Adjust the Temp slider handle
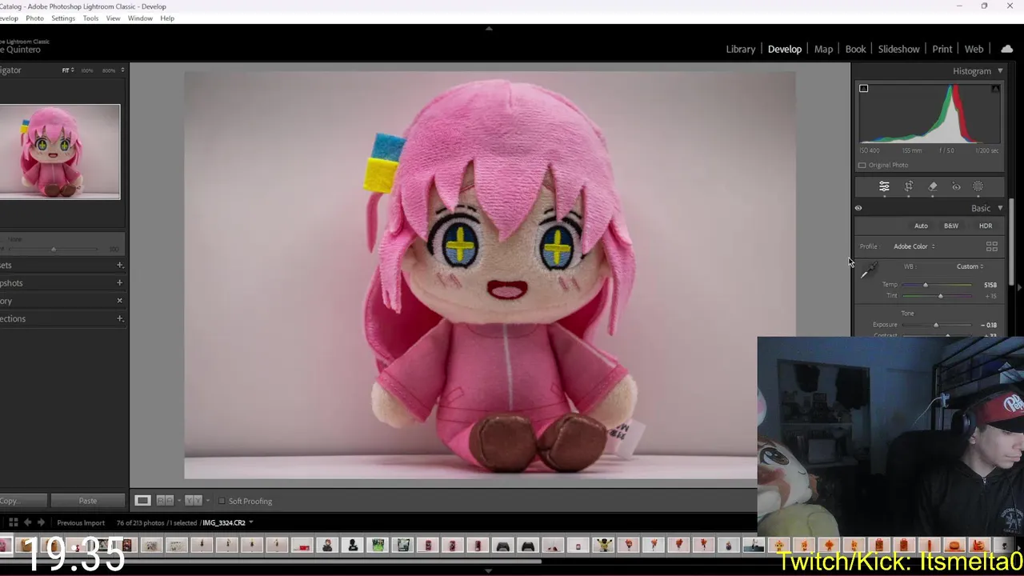The width and height of the screenshot is (1024, 576). [x=926, y=285]
